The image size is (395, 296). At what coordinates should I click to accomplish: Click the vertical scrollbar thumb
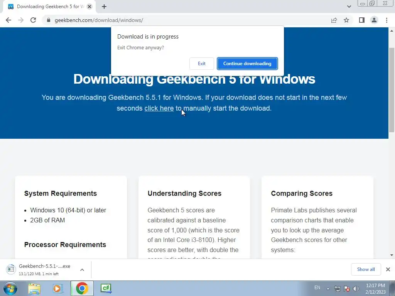tap(392, 89)
